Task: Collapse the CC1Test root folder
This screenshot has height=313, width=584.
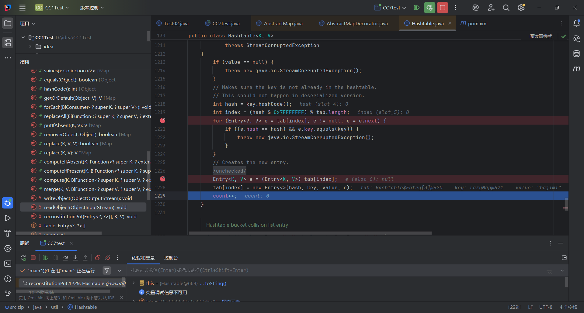Action: (23, 37)
